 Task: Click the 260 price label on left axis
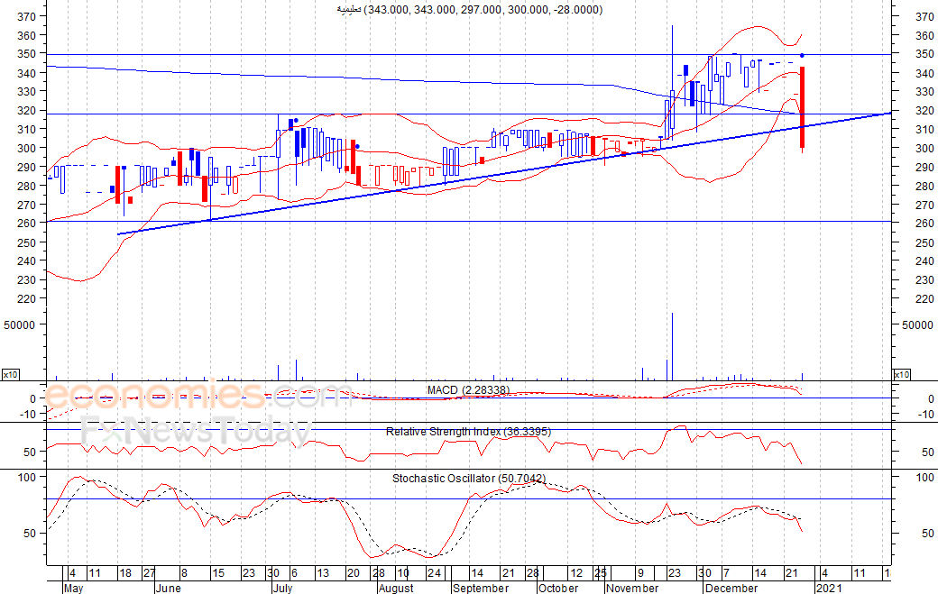point(26,223)
